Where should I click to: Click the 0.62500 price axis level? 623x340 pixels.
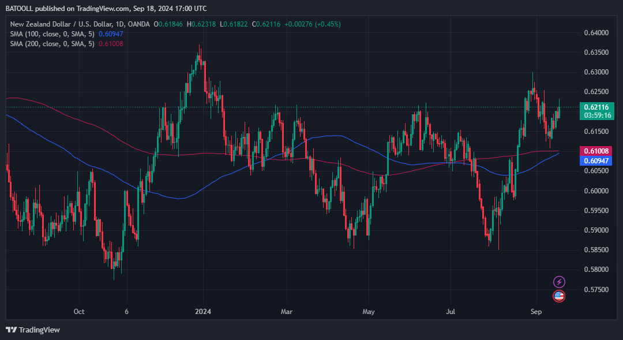click(596, 92)
